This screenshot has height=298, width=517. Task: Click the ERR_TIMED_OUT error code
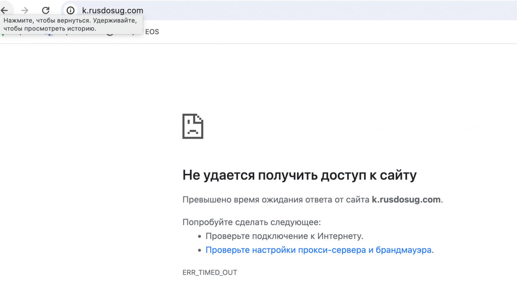(x=210, y=273)
